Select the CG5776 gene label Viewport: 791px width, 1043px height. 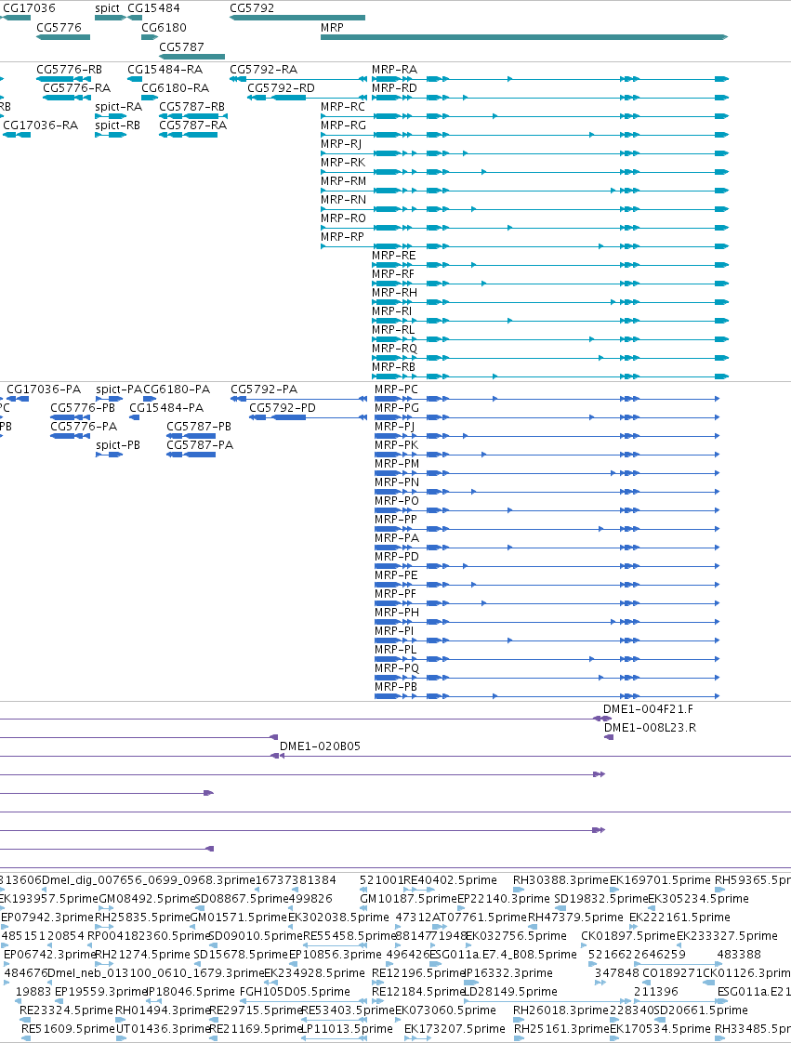(59, 27)
